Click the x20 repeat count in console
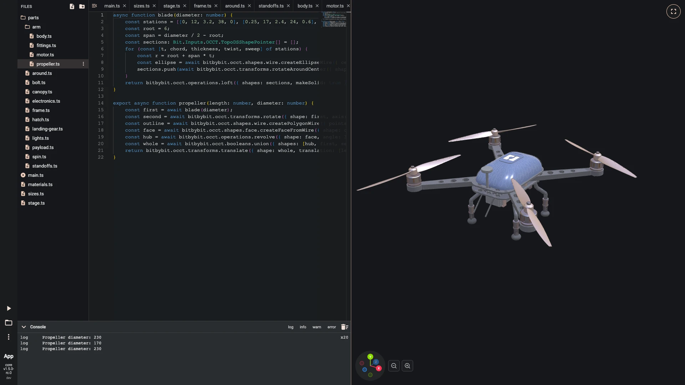 (344, 337)
